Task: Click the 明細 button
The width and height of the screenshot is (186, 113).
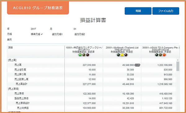Action: pos(138,11)
